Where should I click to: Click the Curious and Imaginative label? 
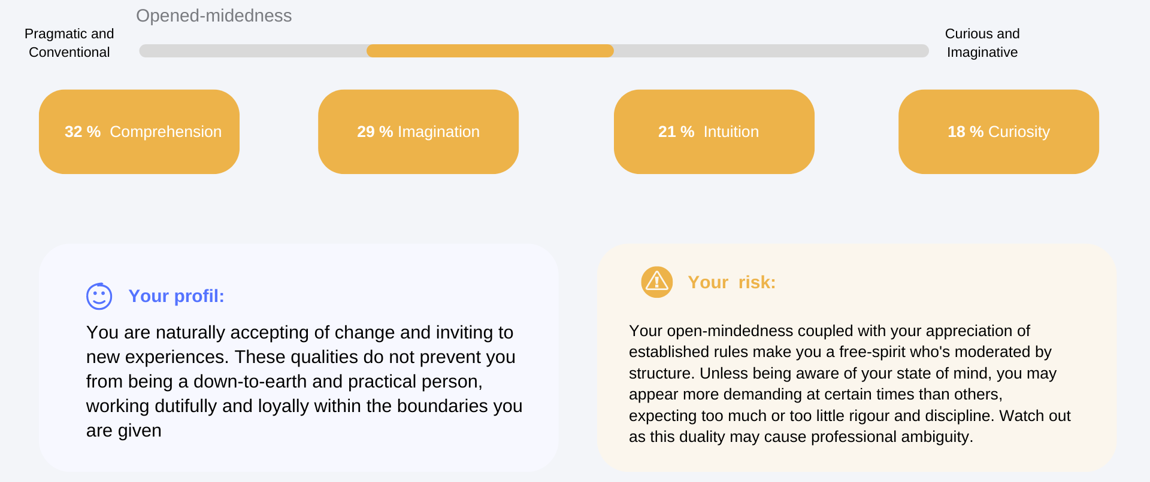tap(982, 43)
